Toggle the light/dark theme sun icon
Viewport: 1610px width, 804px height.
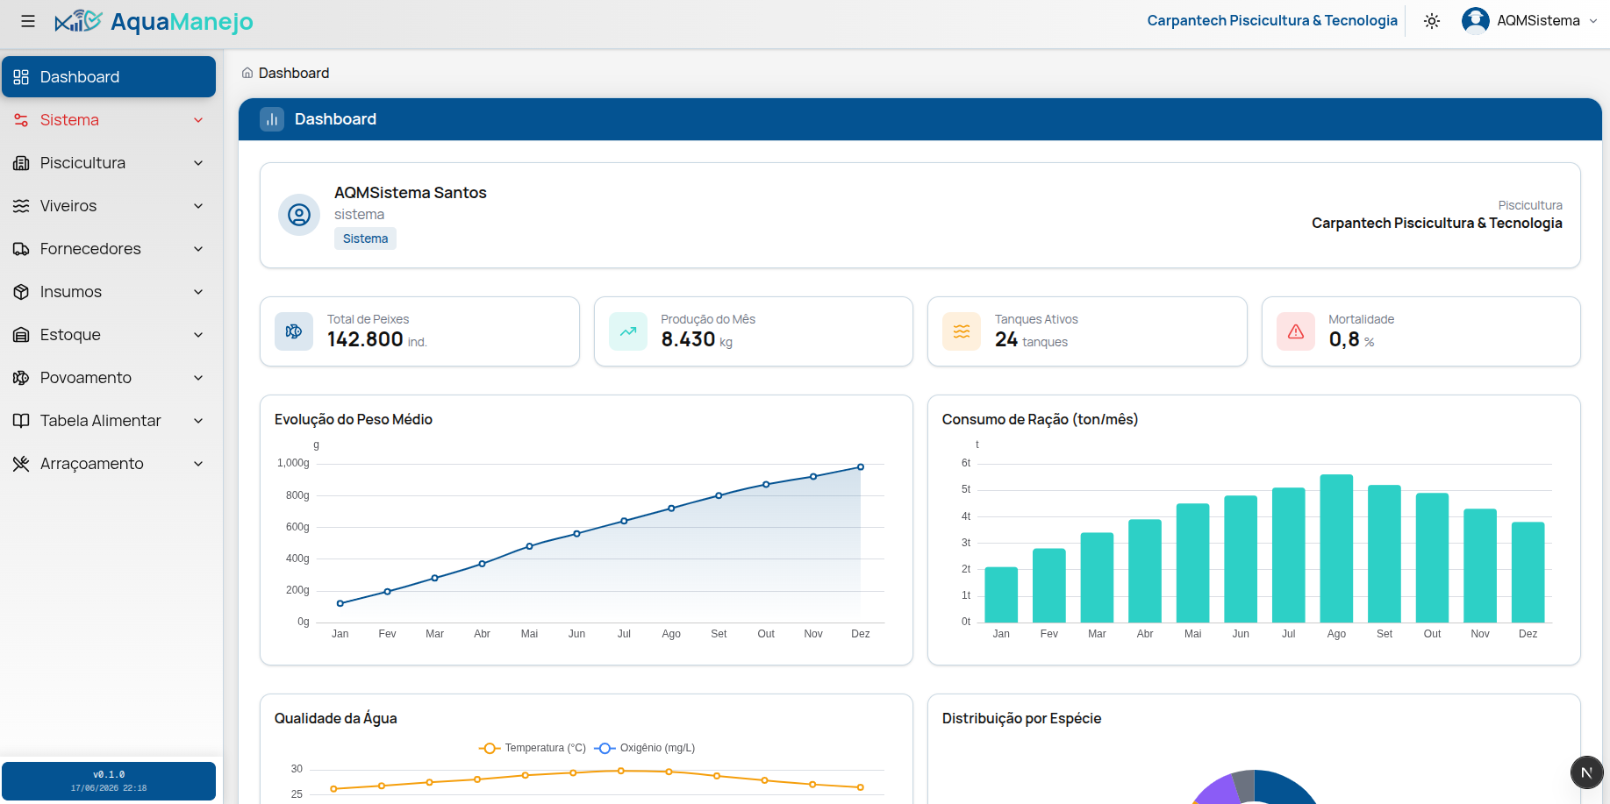tap(1432, 21)
